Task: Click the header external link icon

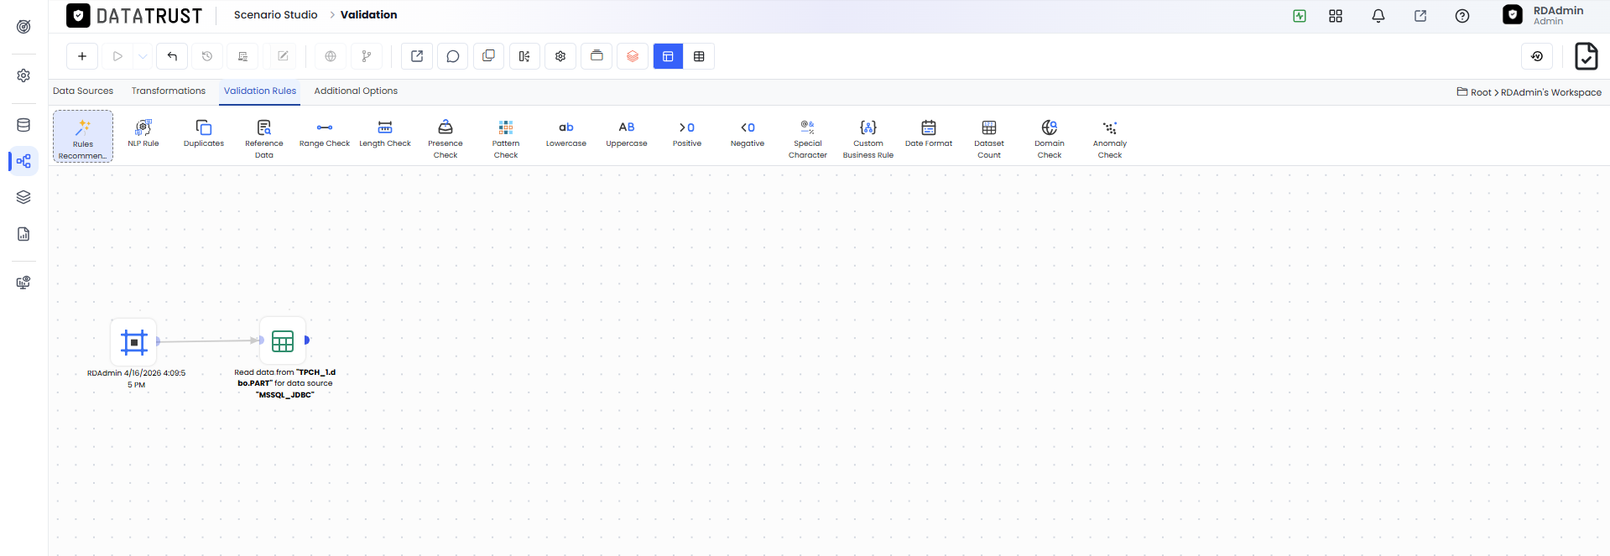Action: (1420, 16)
